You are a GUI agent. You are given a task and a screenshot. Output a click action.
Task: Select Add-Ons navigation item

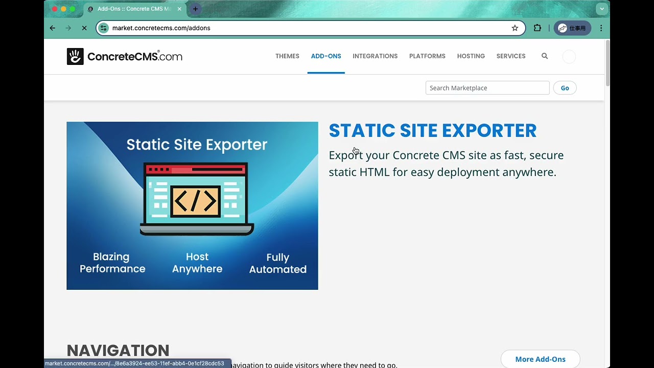(x=326, y=56)
